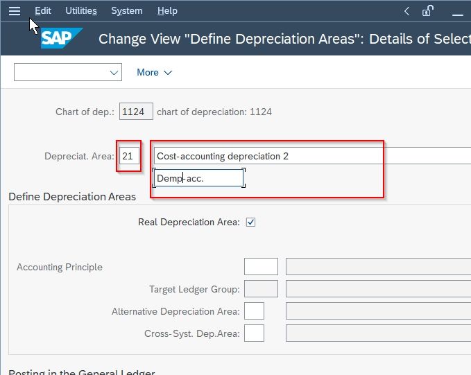Click the Target Ledger Group field

[x=261, y=288]
